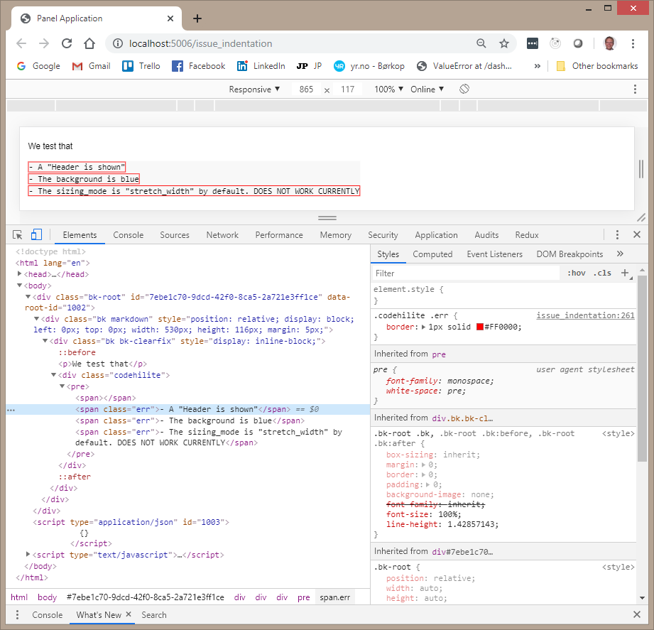
Task: Toggle the device toolbar icon
Action: [36, 234]
